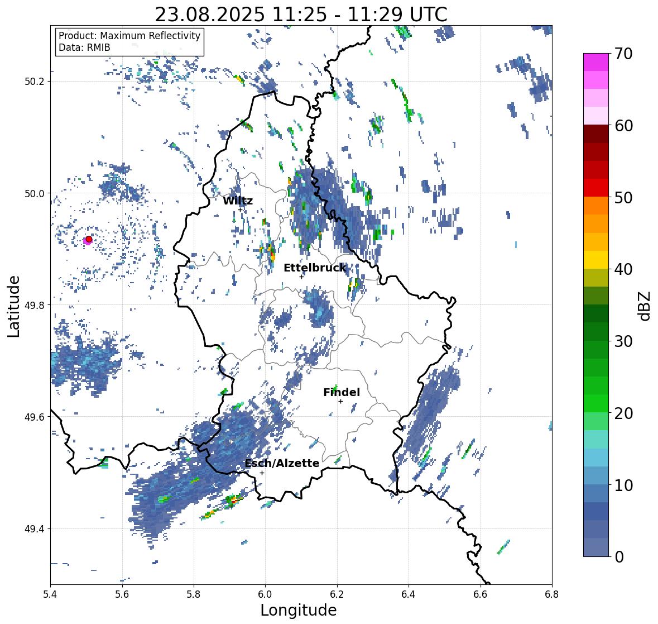Select the Ettelbruck city label
The height and width of the screenshot is (624, 658).
click(315, 268)
